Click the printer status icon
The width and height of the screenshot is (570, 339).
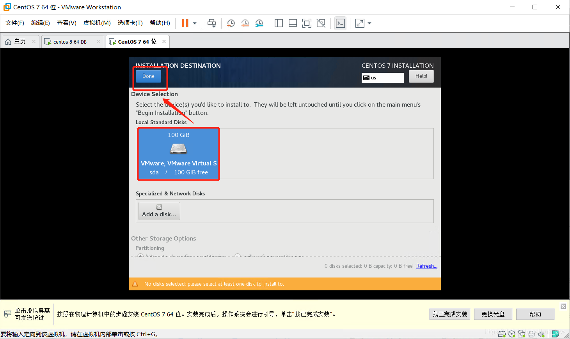pyautogui.click(x=531, y=334)
